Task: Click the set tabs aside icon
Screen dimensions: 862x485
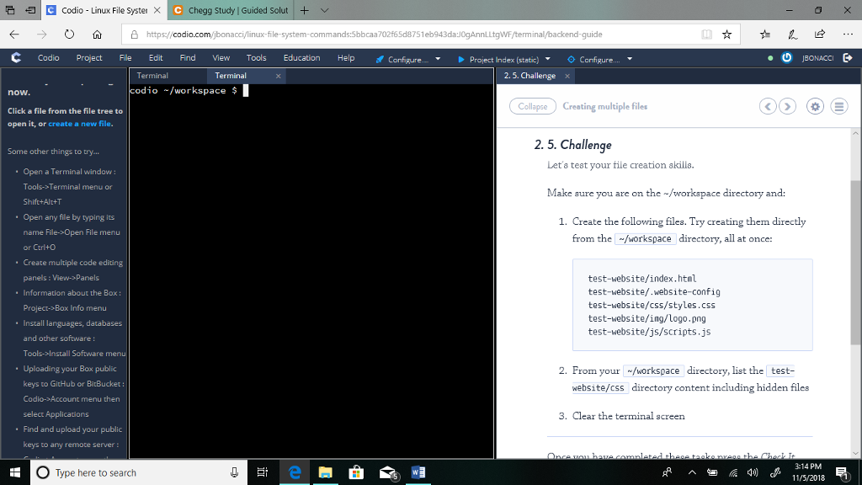Action: [x=31, y=10]
